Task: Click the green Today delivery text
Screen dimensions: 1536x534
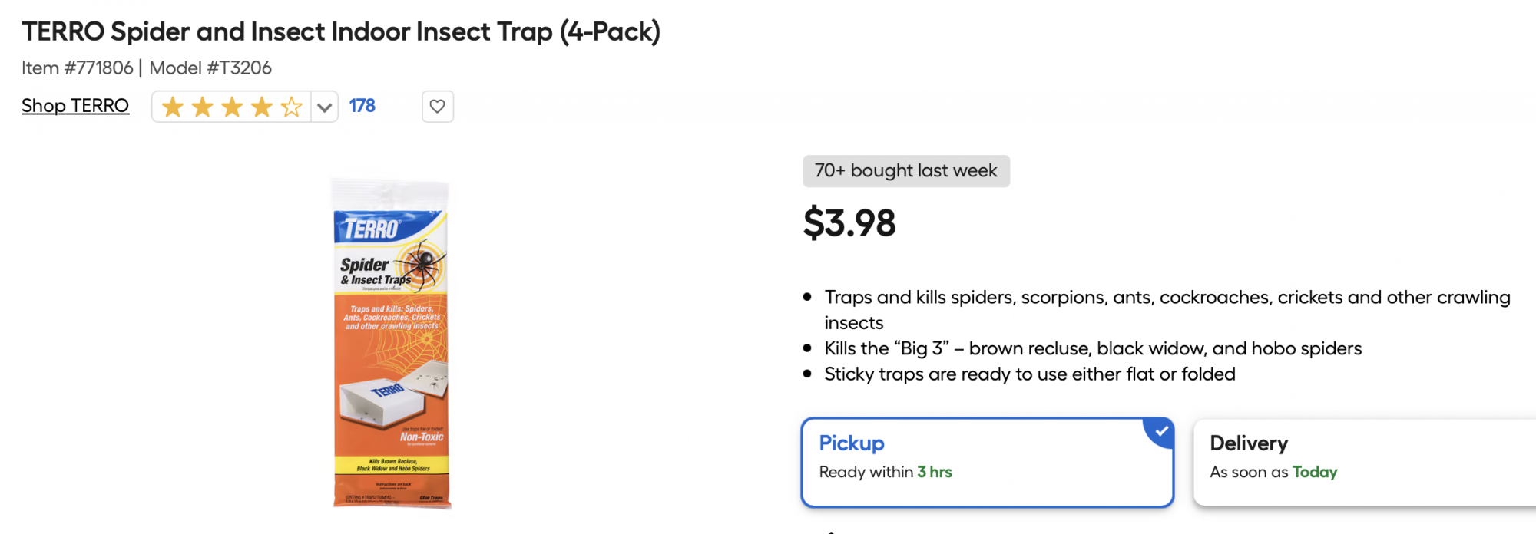Action: tap(1315, 472)
